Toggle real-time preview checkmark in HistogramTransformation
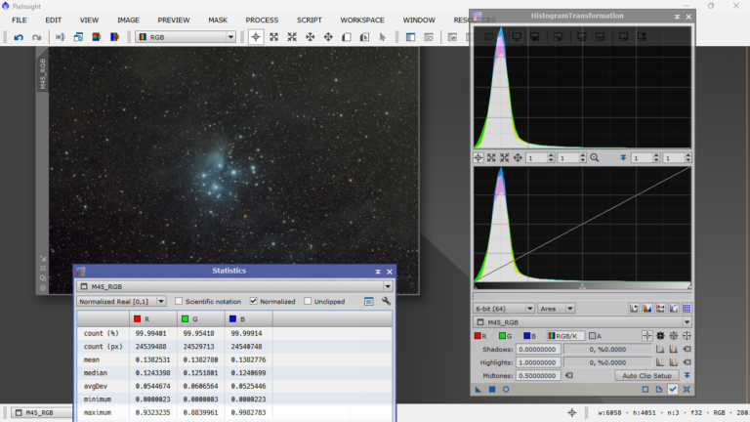This screenshot has height=422, width=750. point(673,390)
